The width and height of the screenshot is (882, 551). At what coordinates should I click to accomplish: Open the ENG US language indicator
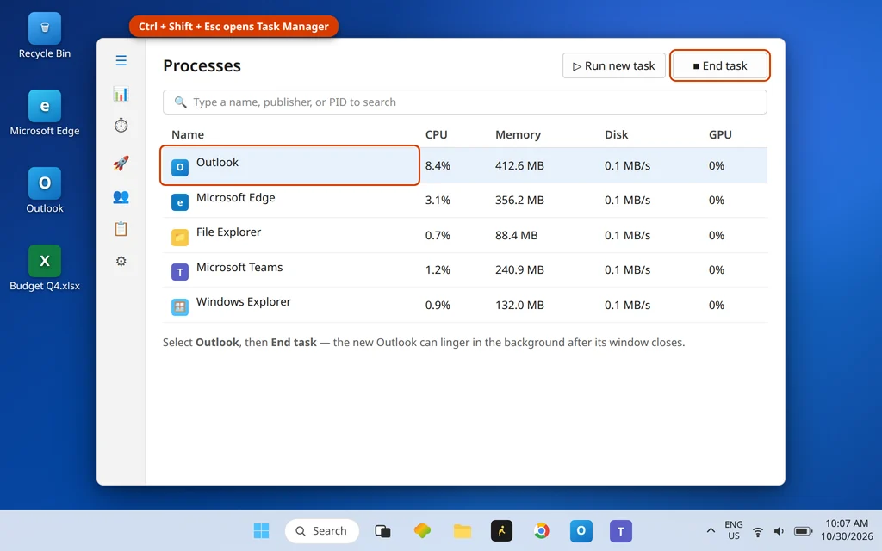734,530
